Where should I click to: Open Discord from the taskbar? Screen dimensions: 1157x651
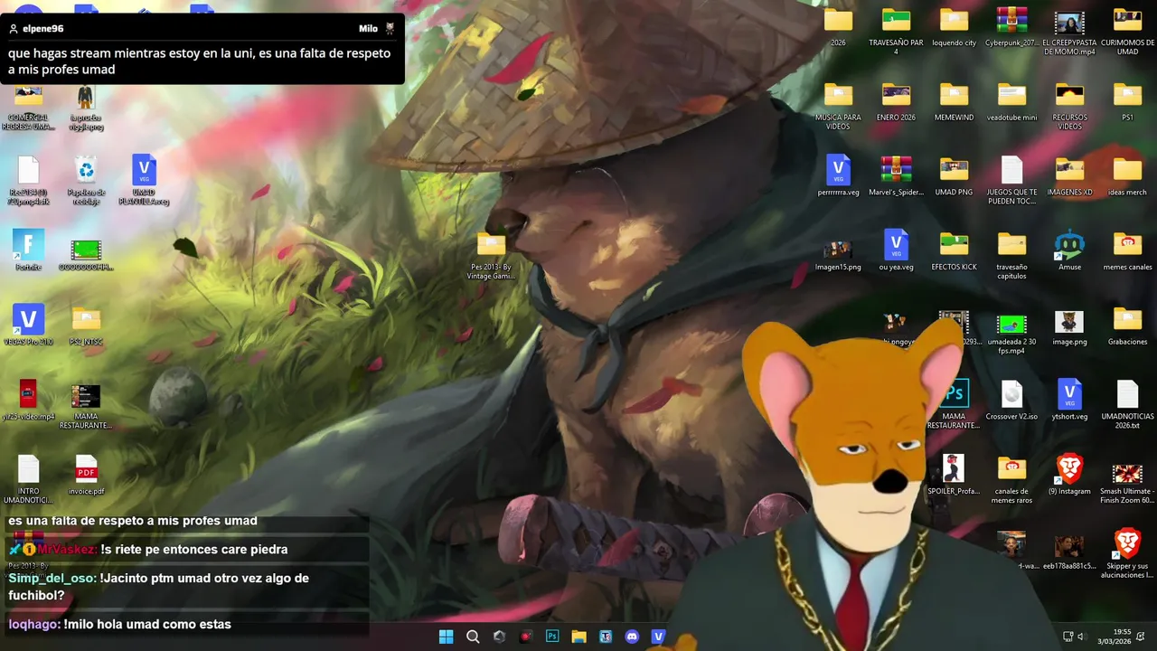[632, 637]
